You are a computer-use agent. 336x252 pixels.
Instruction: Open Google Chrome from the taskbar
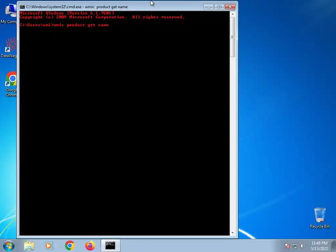point(70,245)
